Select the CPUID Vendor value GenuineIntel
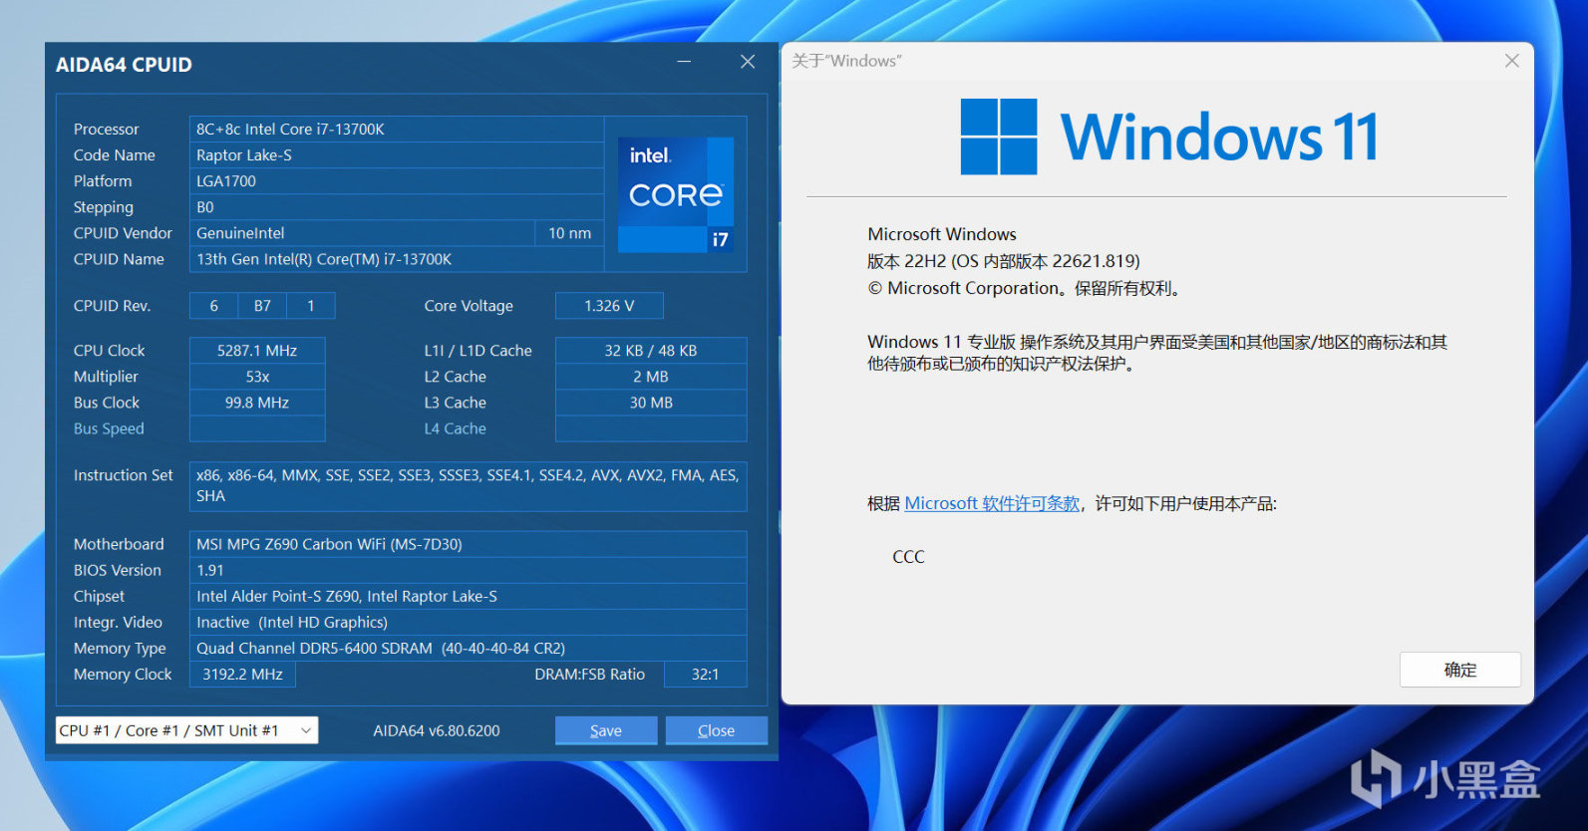Image resolution: width=1588 pixels, height=831 pixels. click(x=362, y=233)
